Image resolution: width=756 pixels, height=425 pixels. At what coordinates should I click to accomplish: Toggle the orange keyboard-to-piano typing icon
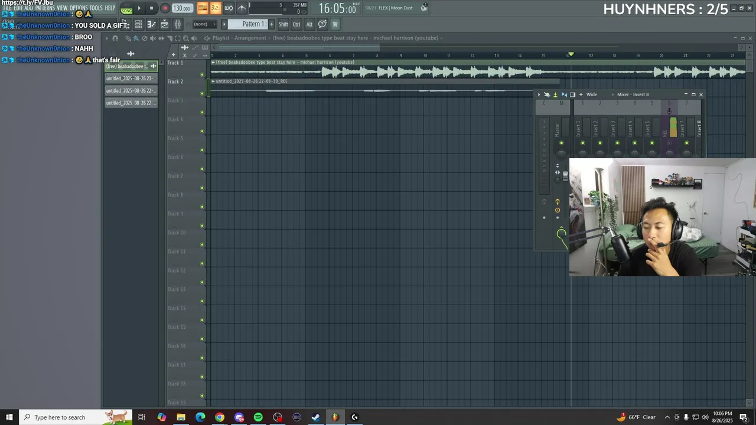pyautogui.click(x=203, y=8)
